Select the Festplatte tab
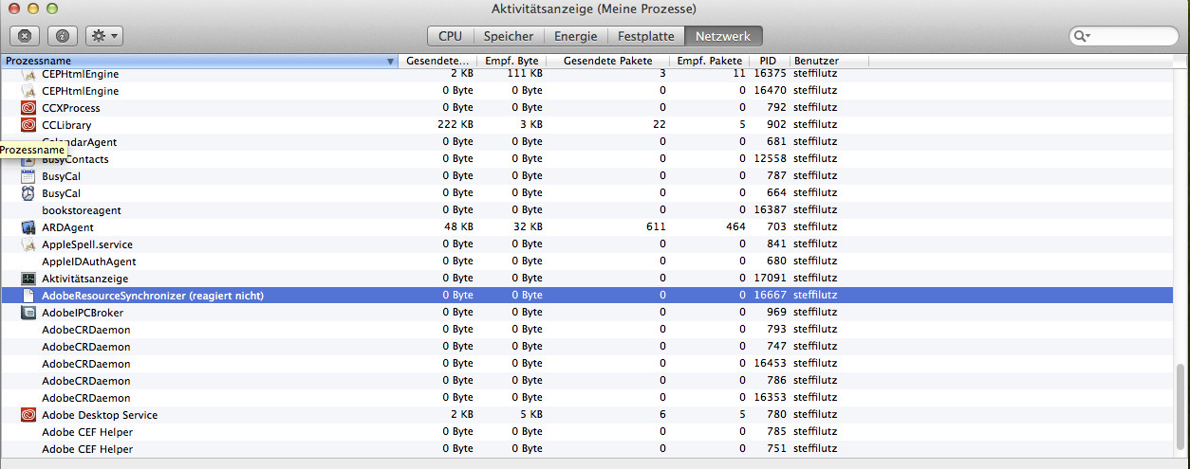The height and width of the screenshot is (469, 1190). click(x=645, y=36)
